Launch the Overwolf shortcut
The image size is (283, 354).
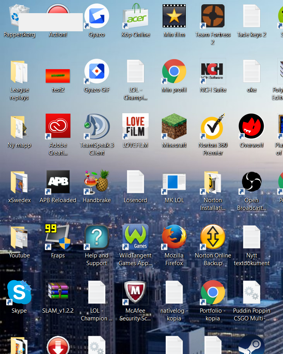click(252, 126)
